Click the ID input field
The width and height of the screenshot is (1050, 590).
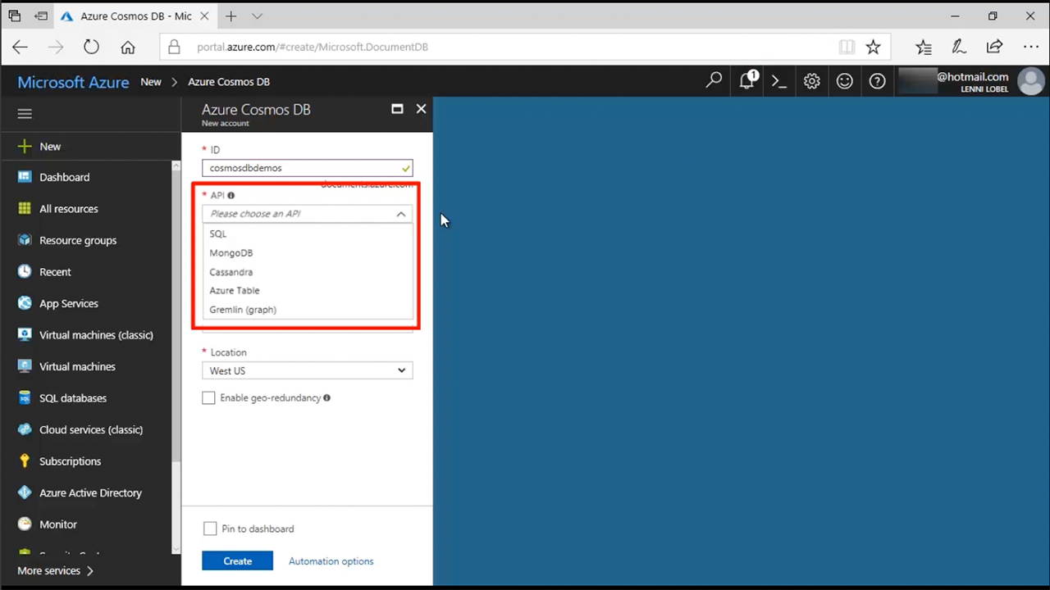tap(307, 168)
